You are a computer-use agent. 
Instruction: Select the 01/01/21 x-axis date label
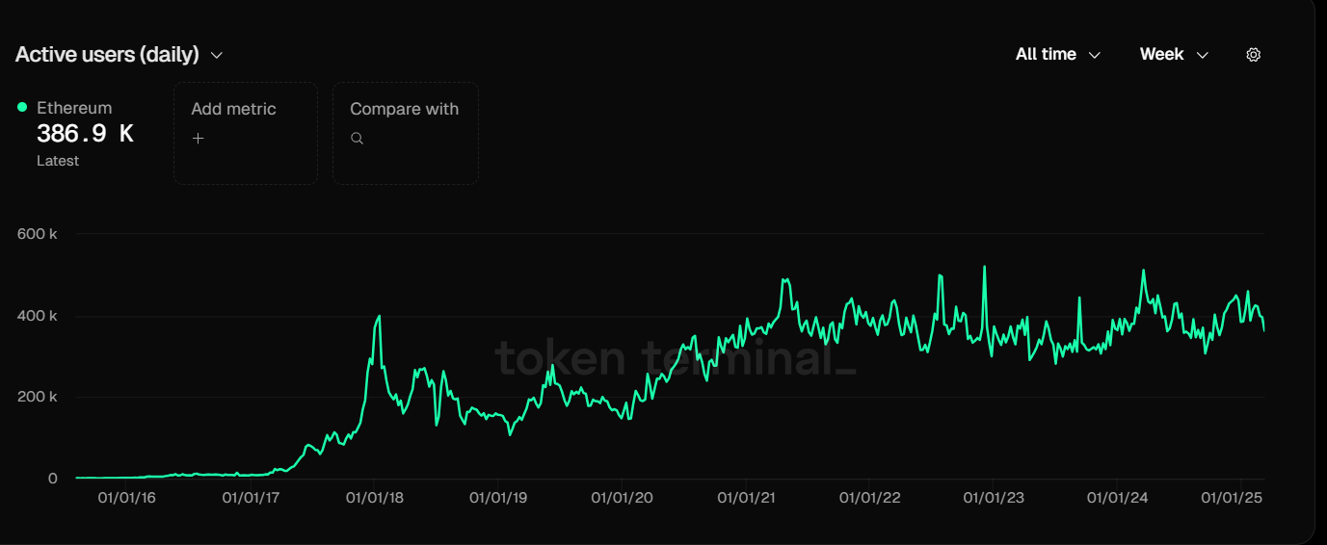(746, 498)
